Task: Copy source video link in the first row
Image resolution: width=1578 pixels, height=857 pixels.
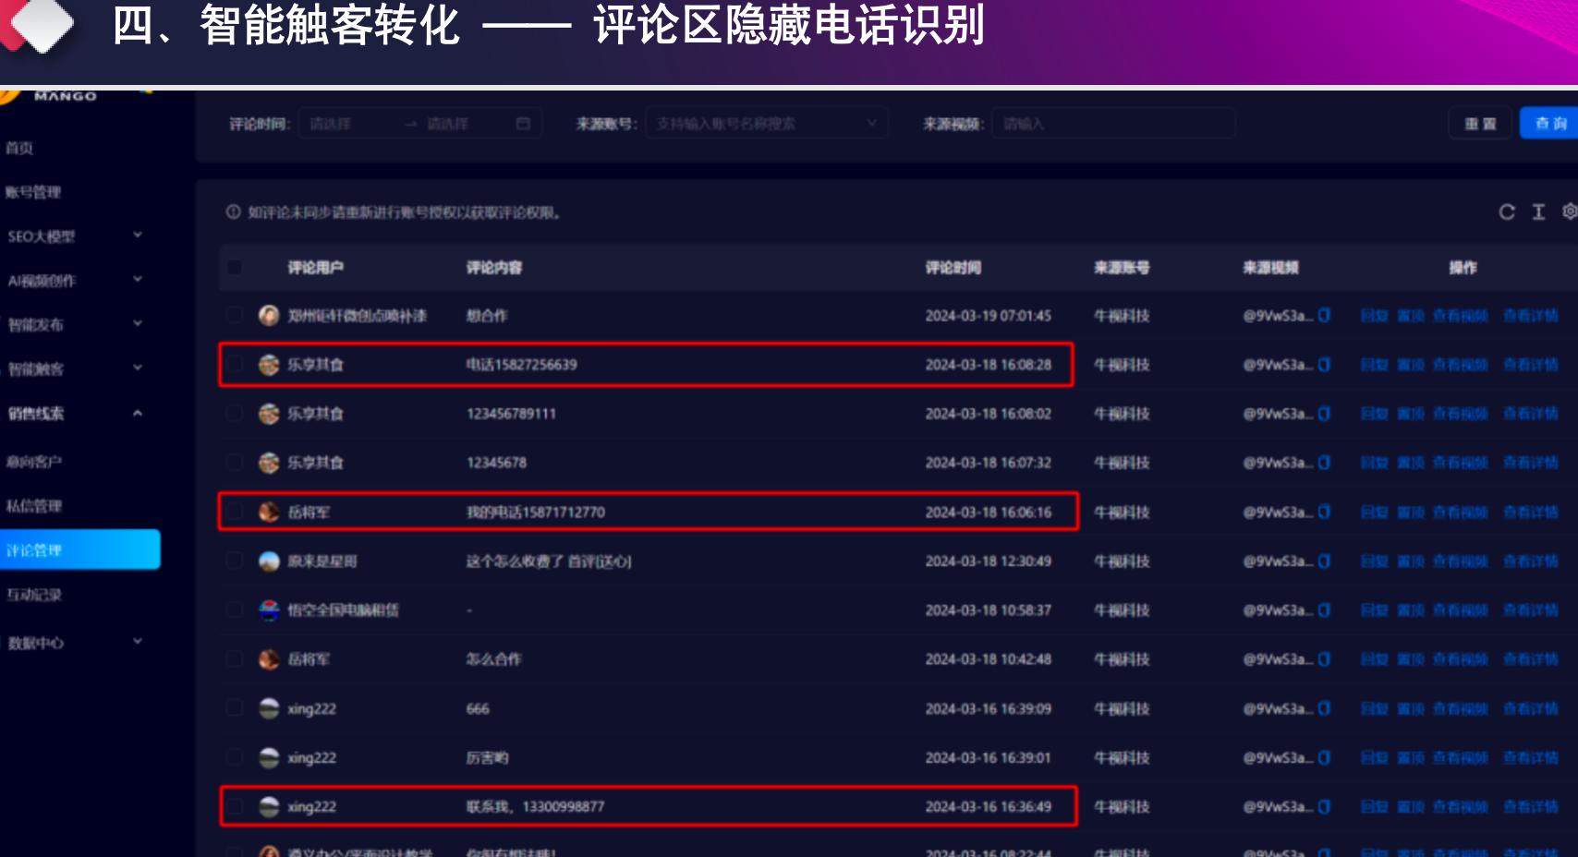Action: 1324,316
